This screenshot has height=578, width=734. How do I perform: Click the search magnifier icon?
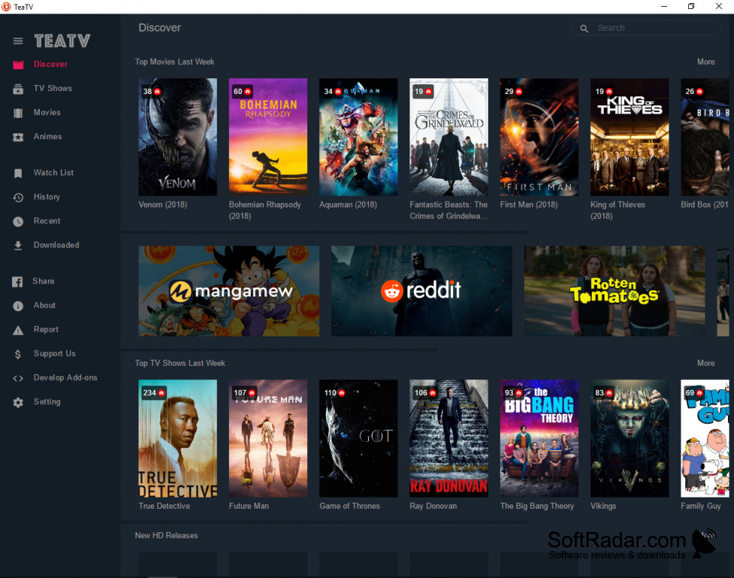(584, 29)
